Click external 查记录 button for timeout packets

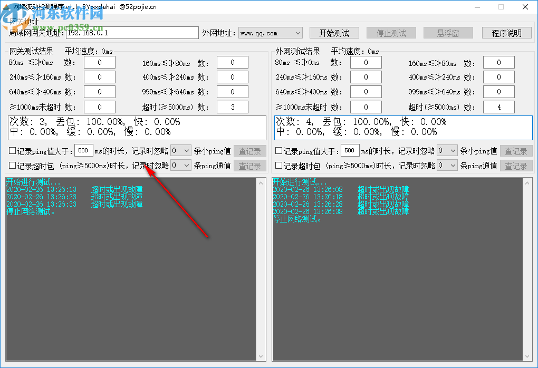tap(516, 166)
